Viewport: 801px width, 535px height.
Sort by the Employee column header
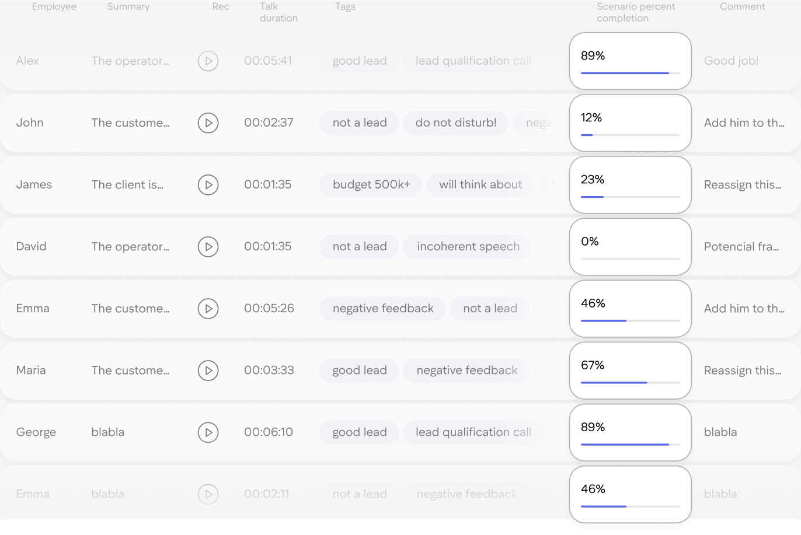point(54,7)
